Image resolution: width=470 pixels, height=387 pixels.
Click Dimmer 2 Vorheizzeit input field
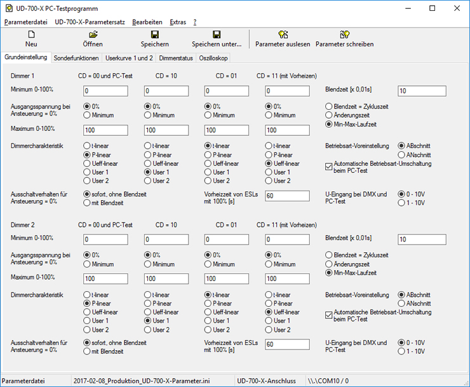(x=287, y=344)
